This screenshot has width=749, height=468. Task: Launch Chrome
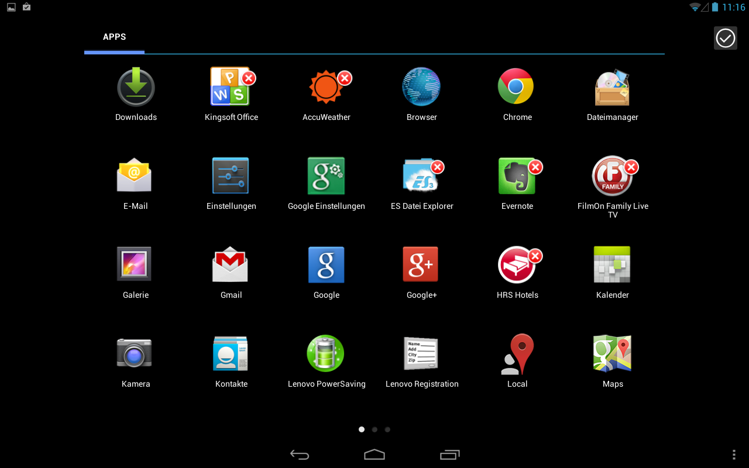[516, 87]
